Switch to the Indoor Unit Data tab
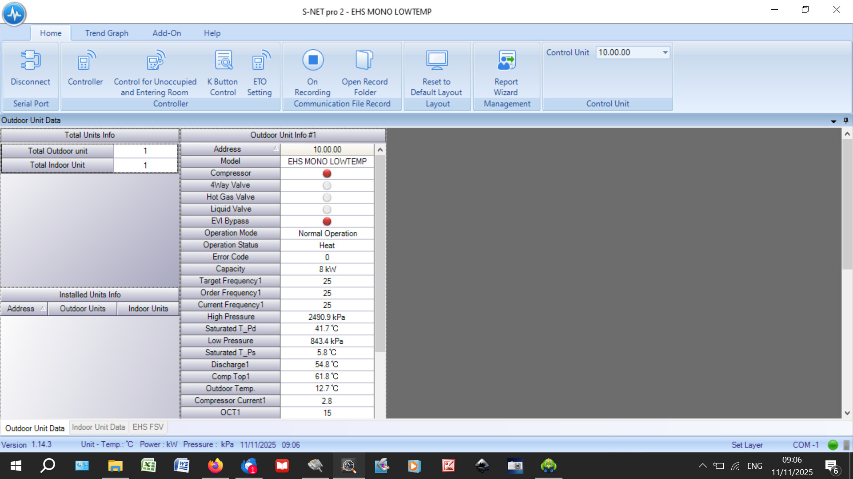This screenshot has width=853, height=479. coord(99,427)
